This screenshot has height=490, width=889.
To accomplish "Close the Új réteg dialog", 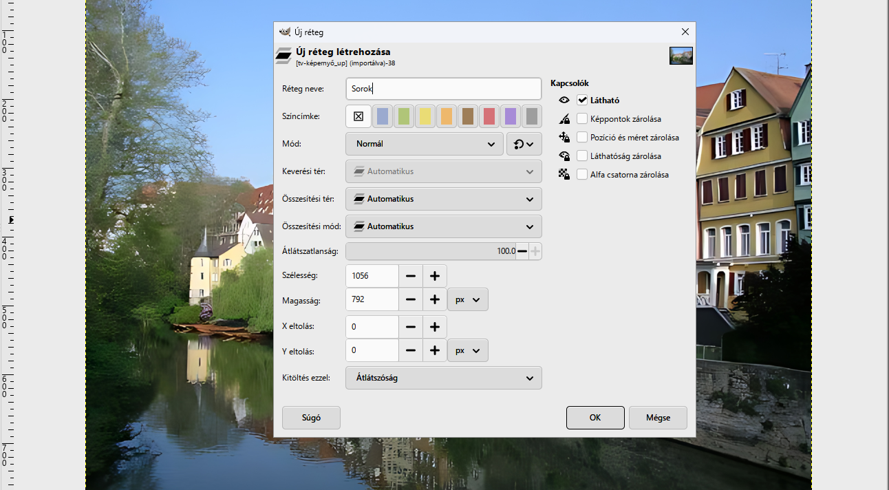I will [685, 32].
